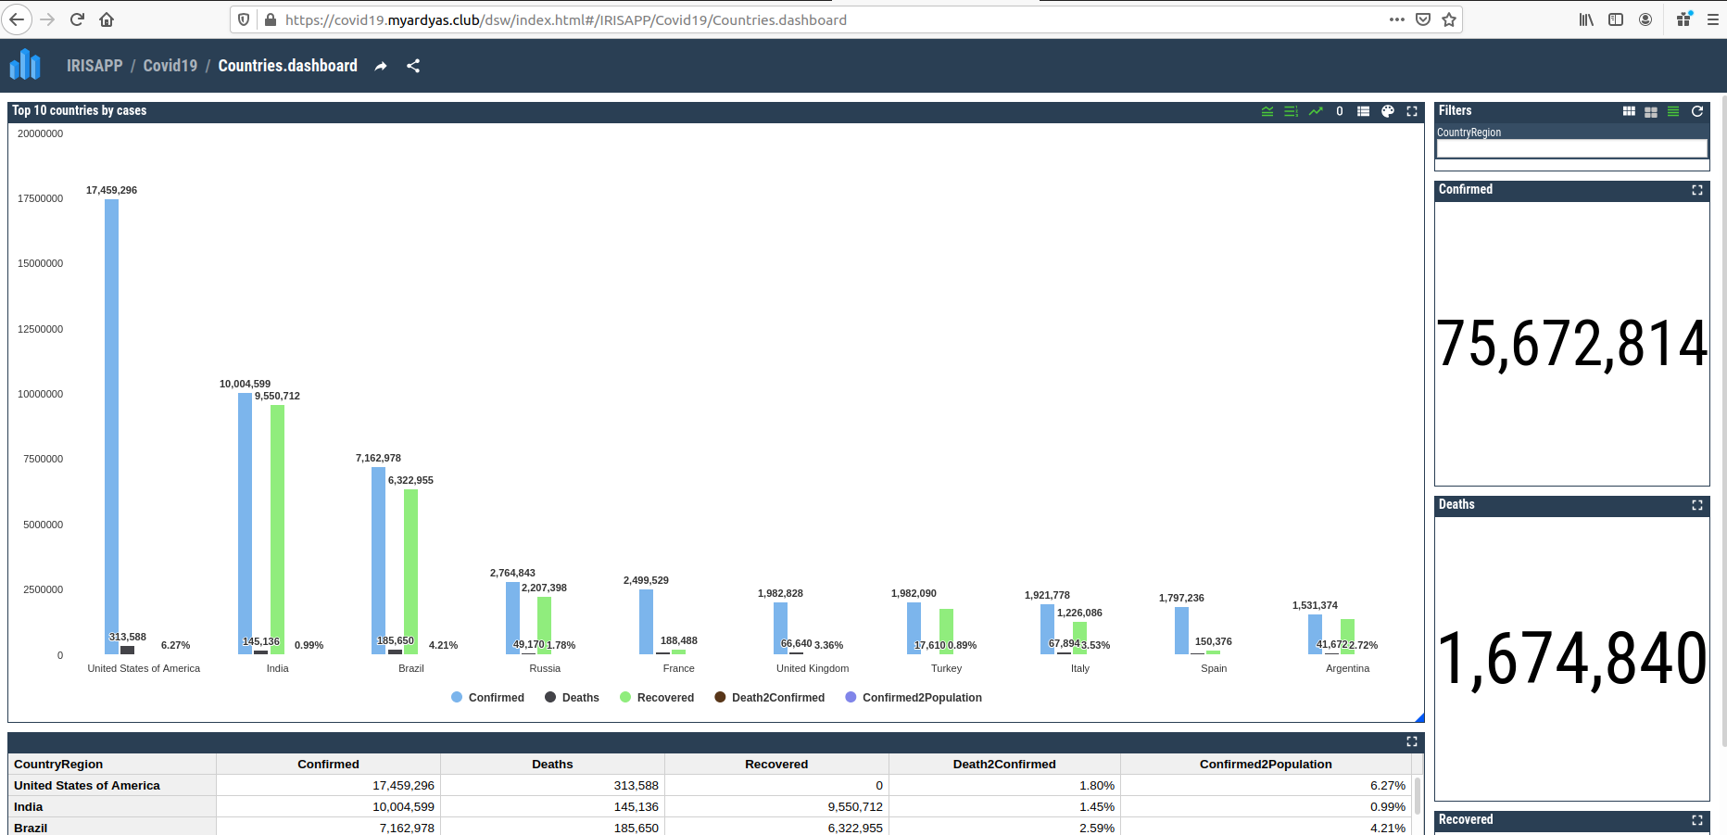Click the color palette icon in chart toolbar
The image size is (1727, 835).
point(1387,111)
